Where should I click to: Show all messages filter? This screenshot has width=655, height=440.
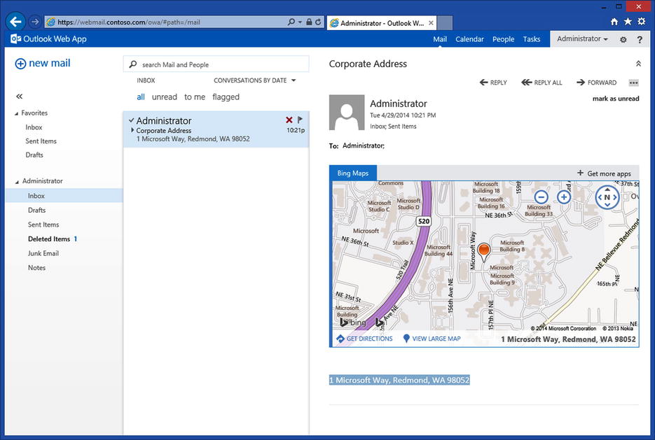coord(141,97)
